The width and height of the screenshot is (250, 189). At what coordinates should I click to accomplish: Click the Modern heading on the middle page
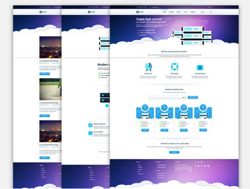pyautogui.click(x=103, y=64)
